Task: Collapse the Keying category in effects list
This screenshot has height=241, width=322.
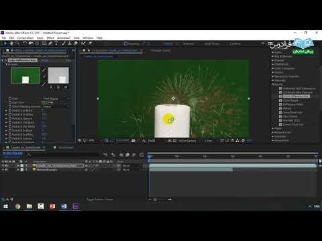Action: [273, 84]
